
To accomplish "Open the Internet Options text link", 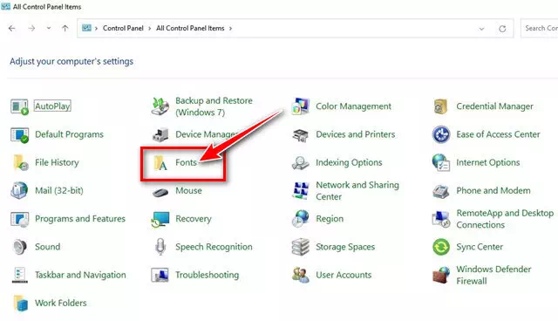I will coord(488,162).
